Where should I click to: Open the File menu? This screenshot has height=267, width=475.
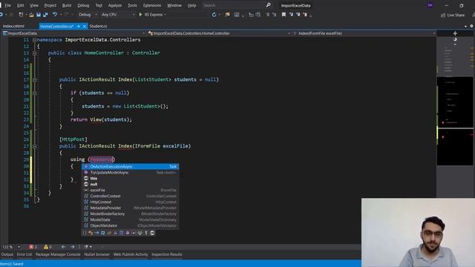(8, 5)
